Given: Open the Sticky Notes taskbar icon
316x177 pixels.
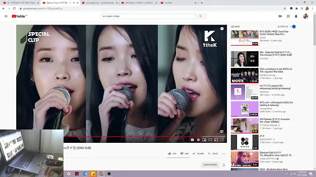Looking at the screenshot, I should [x=93, y=174].
